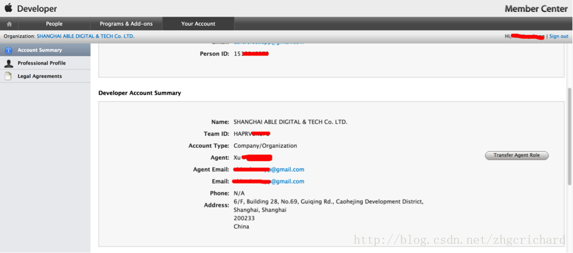Click the company name value in Name row
573x253 pixels.
(291, 122)
